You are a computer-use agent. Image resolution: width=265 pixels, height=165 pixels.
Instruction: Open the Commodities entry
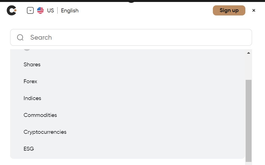40,115
